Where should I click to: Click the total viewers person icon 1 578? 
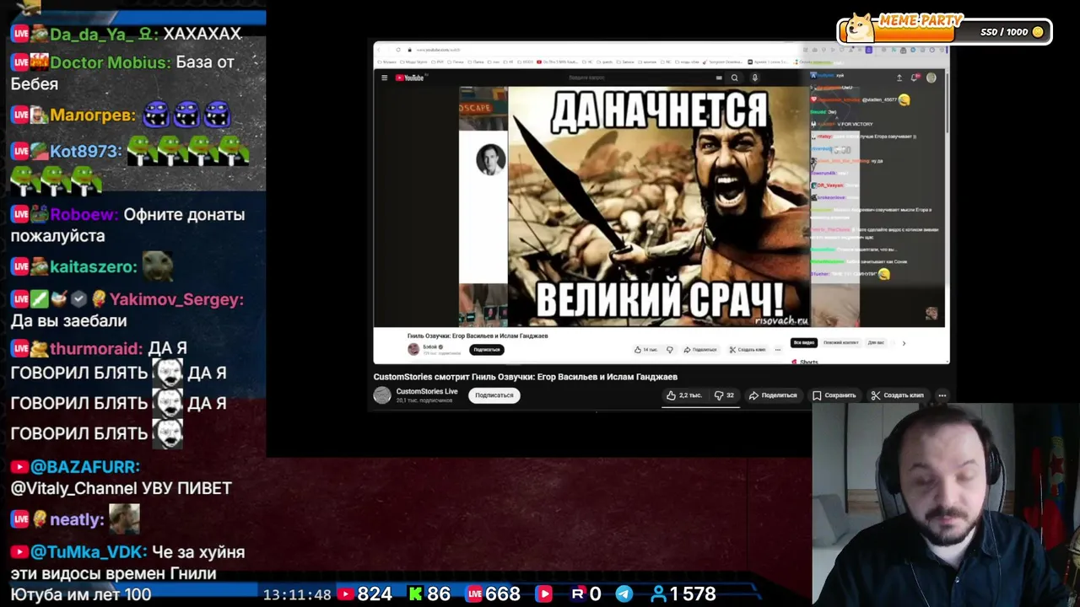coord(658,594)
